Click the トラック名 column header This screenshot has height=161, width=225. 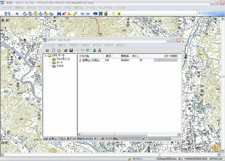coord(91,56)
